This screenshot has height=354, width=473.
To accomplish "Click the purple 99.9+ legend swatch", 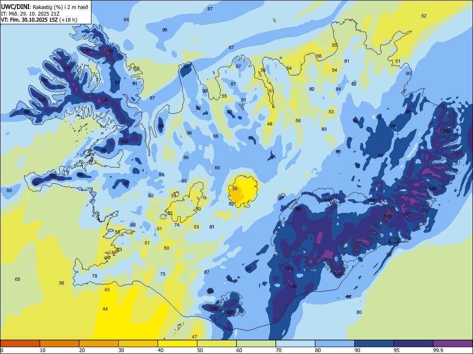I will [453, 344].
